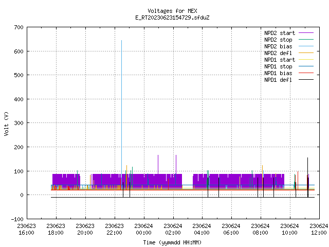Click the black NPD1 defl legend line
The height and width of the screenshot is (247, 329).
(306, 80)
